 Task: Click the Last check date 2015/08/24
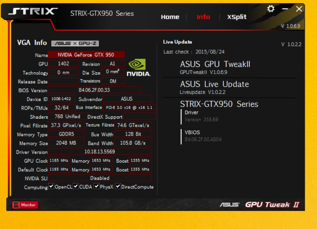point(210,52)
